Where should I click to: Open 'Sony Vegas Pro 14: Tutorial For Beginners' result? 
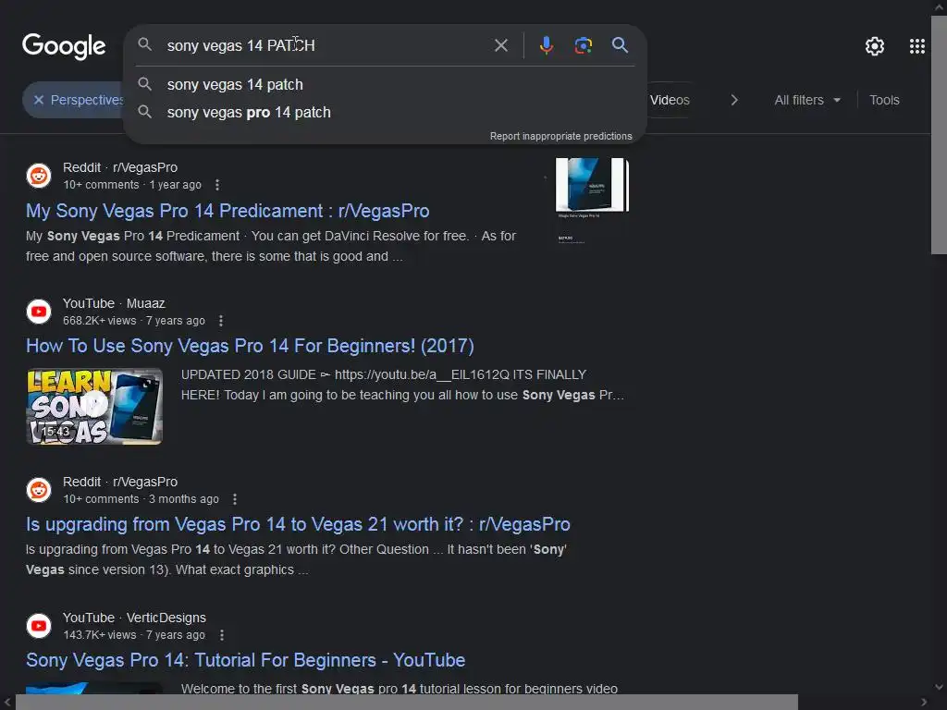(x=245, y=660)
